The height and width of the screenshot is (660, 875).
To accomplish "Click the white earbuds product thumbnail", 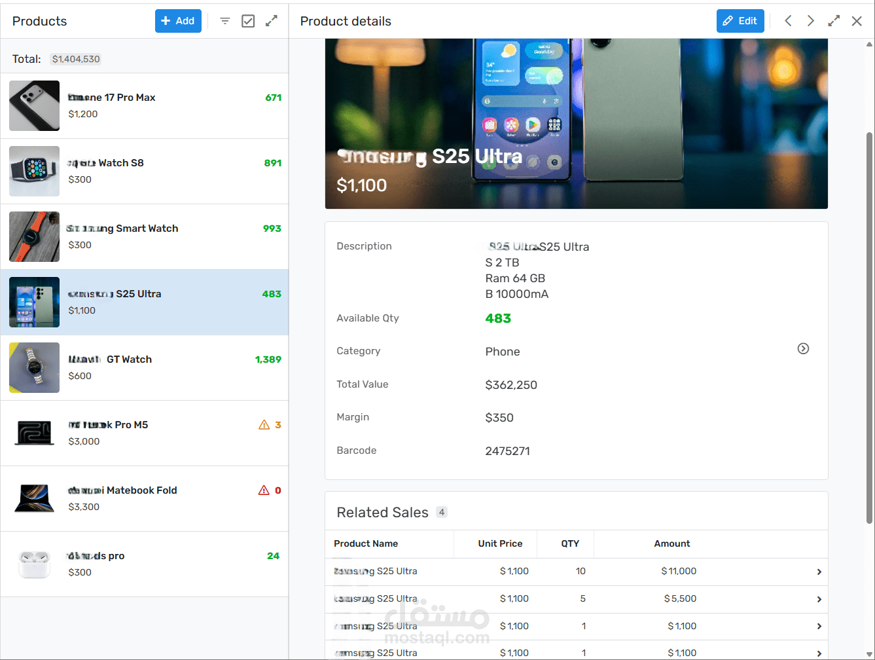I will tap(34, 564).
